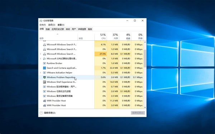Expand the Microsoft 分布式事务处理协调 process group
The image size is (215, 134).
pyautogui.click(x=40, y=59)
